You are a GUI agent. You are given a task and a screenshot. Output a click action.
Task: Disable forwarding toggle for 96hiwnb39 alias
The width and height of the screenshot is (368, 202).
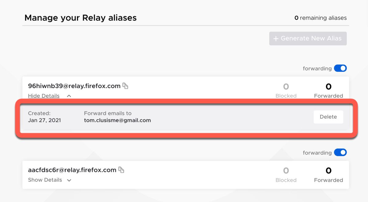click(x=340, y=68)
